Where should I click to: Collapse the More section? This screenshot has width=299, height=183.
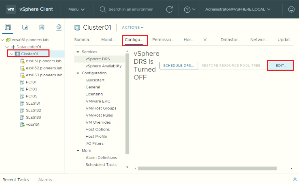pos(78,151)
